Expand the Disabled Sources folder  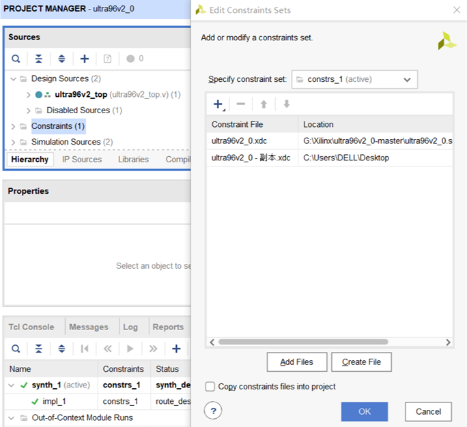click(x=28, y=111)
